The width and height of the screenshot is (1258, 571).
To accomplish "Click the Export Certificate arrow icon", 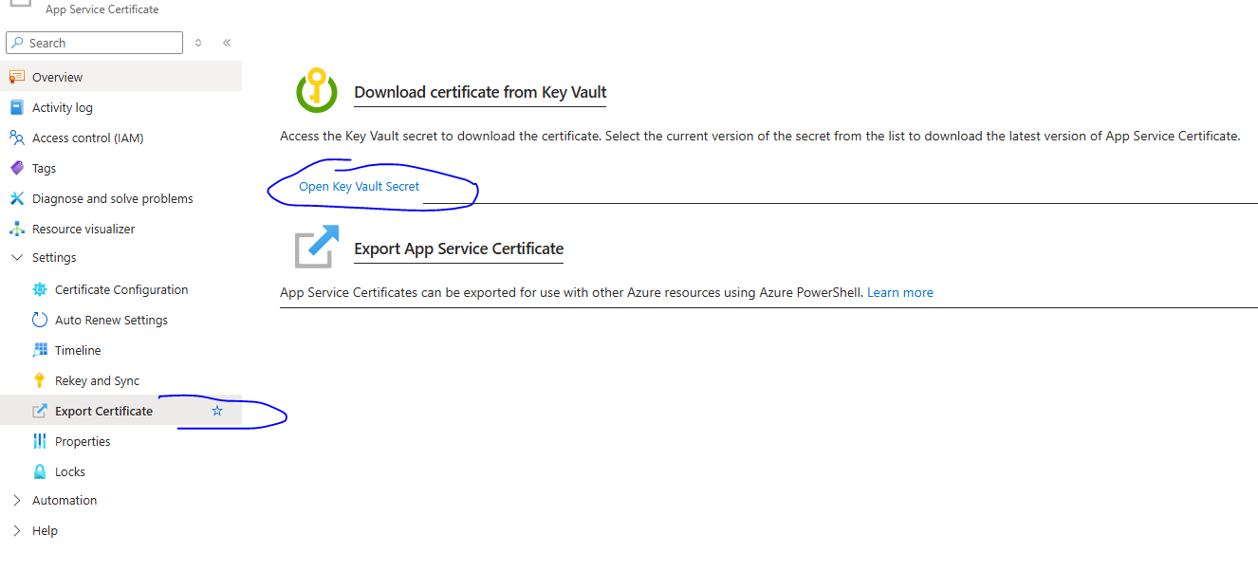I will (x=39, y=411).
